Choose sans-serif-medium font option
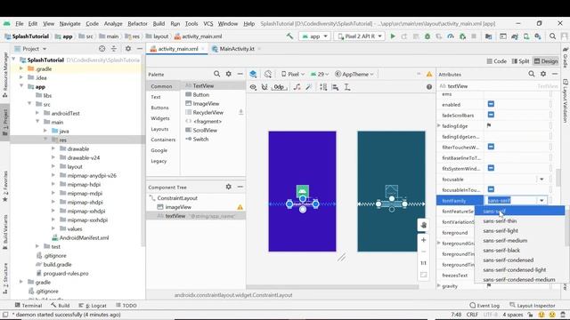The width and height of the screenshot is (570, 320). 505,241
